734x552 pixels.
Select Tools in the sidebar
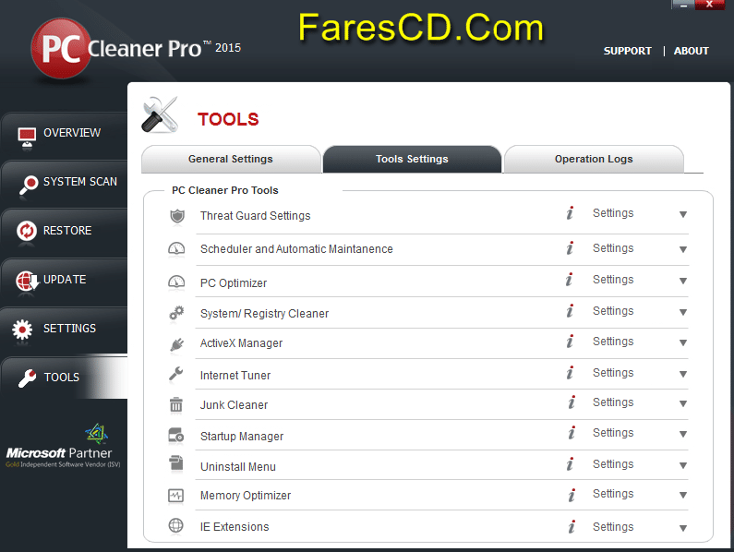tap(64, 378)
